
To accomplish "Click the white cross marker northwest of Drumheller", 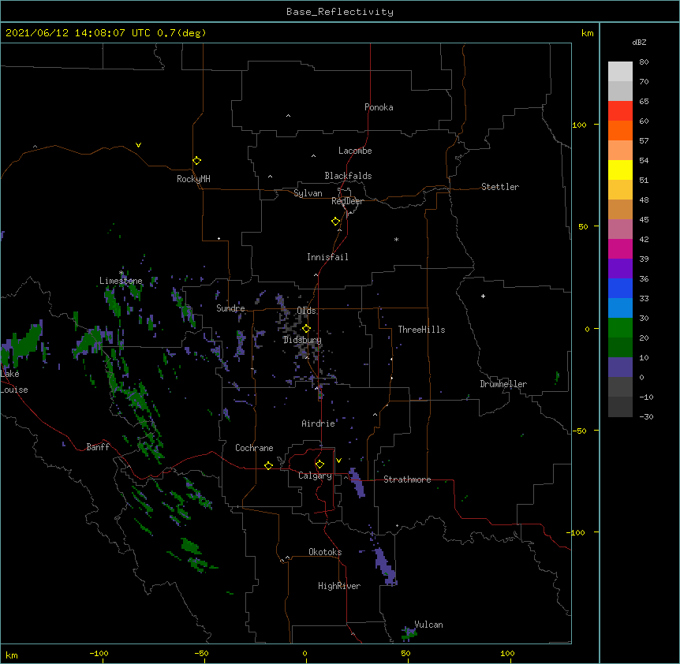I will pos(483,296).
